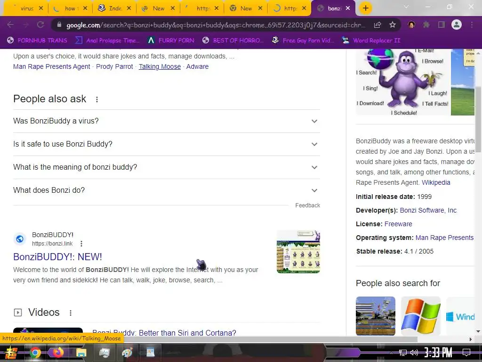
Task: Open the "Adware" link
Action: [x=197, y=66]
